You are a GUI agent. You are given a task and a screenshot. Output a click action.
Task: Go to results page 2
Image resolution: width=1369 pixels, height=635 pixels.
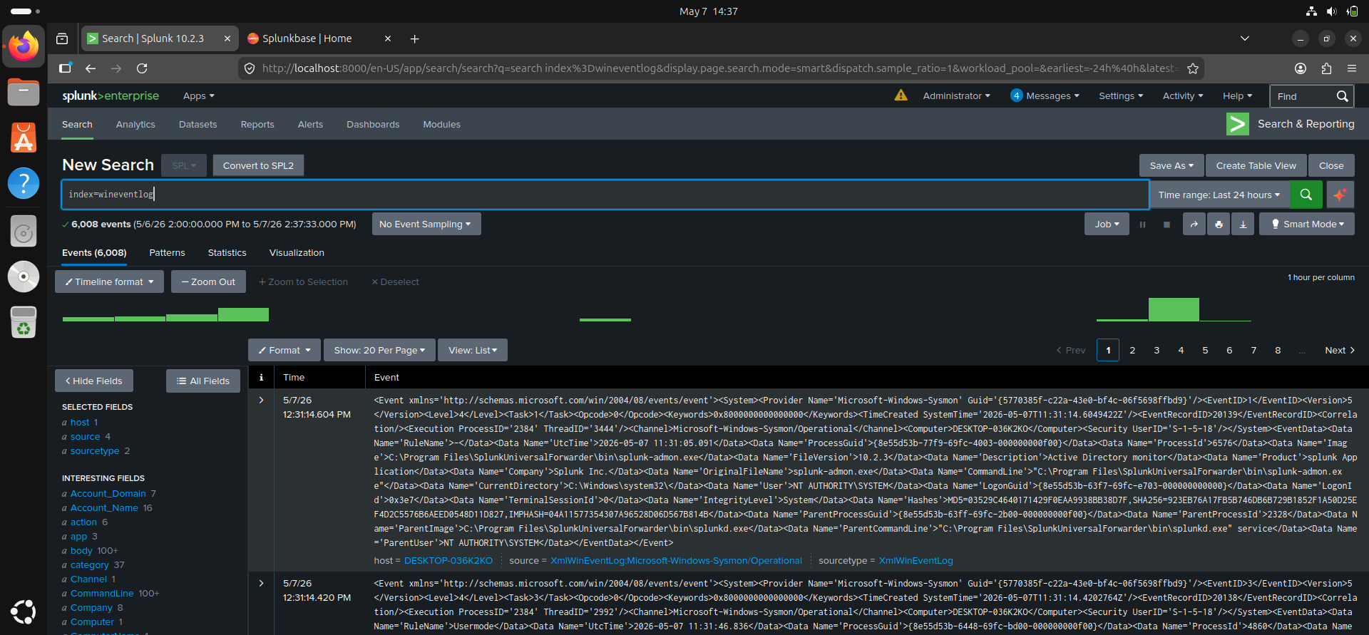[1132, 351]
